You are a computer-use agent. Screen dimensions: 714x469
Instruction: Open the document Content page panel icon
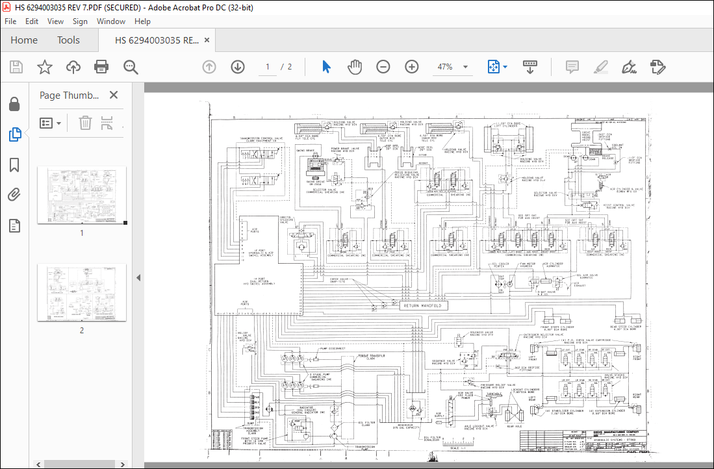coord(14,225)
